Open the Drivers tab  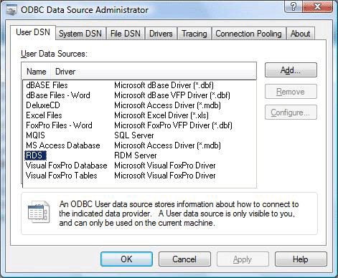pyautogui.click(x=161, y=34)
